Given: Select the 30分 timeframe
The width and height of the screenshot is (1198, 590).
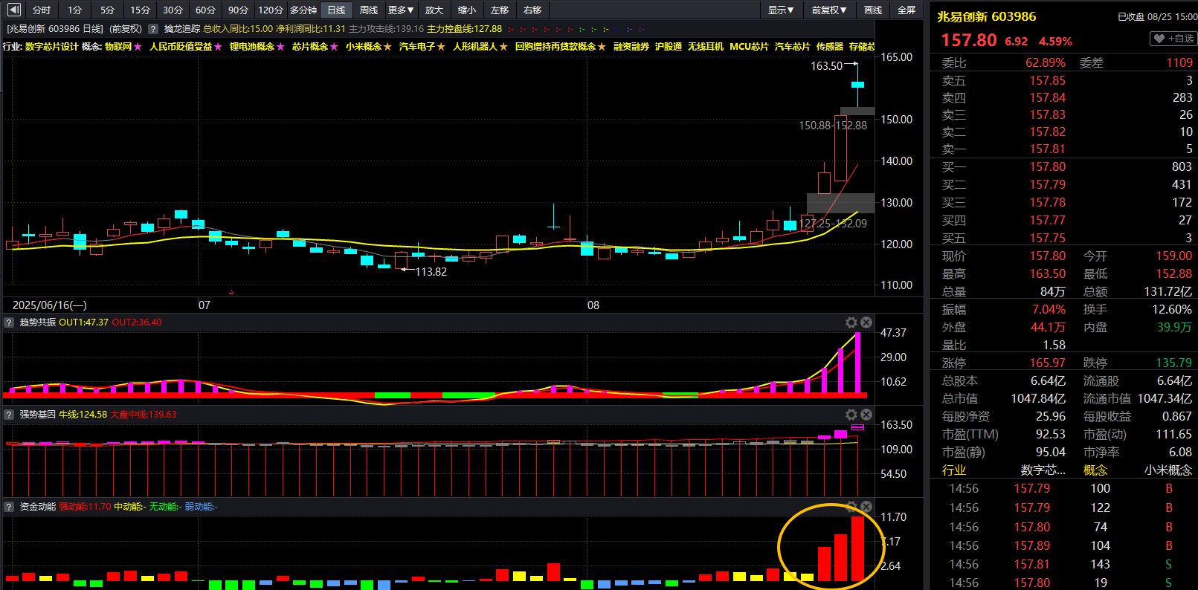Looking at the screenshot, I should coord(173,10).
